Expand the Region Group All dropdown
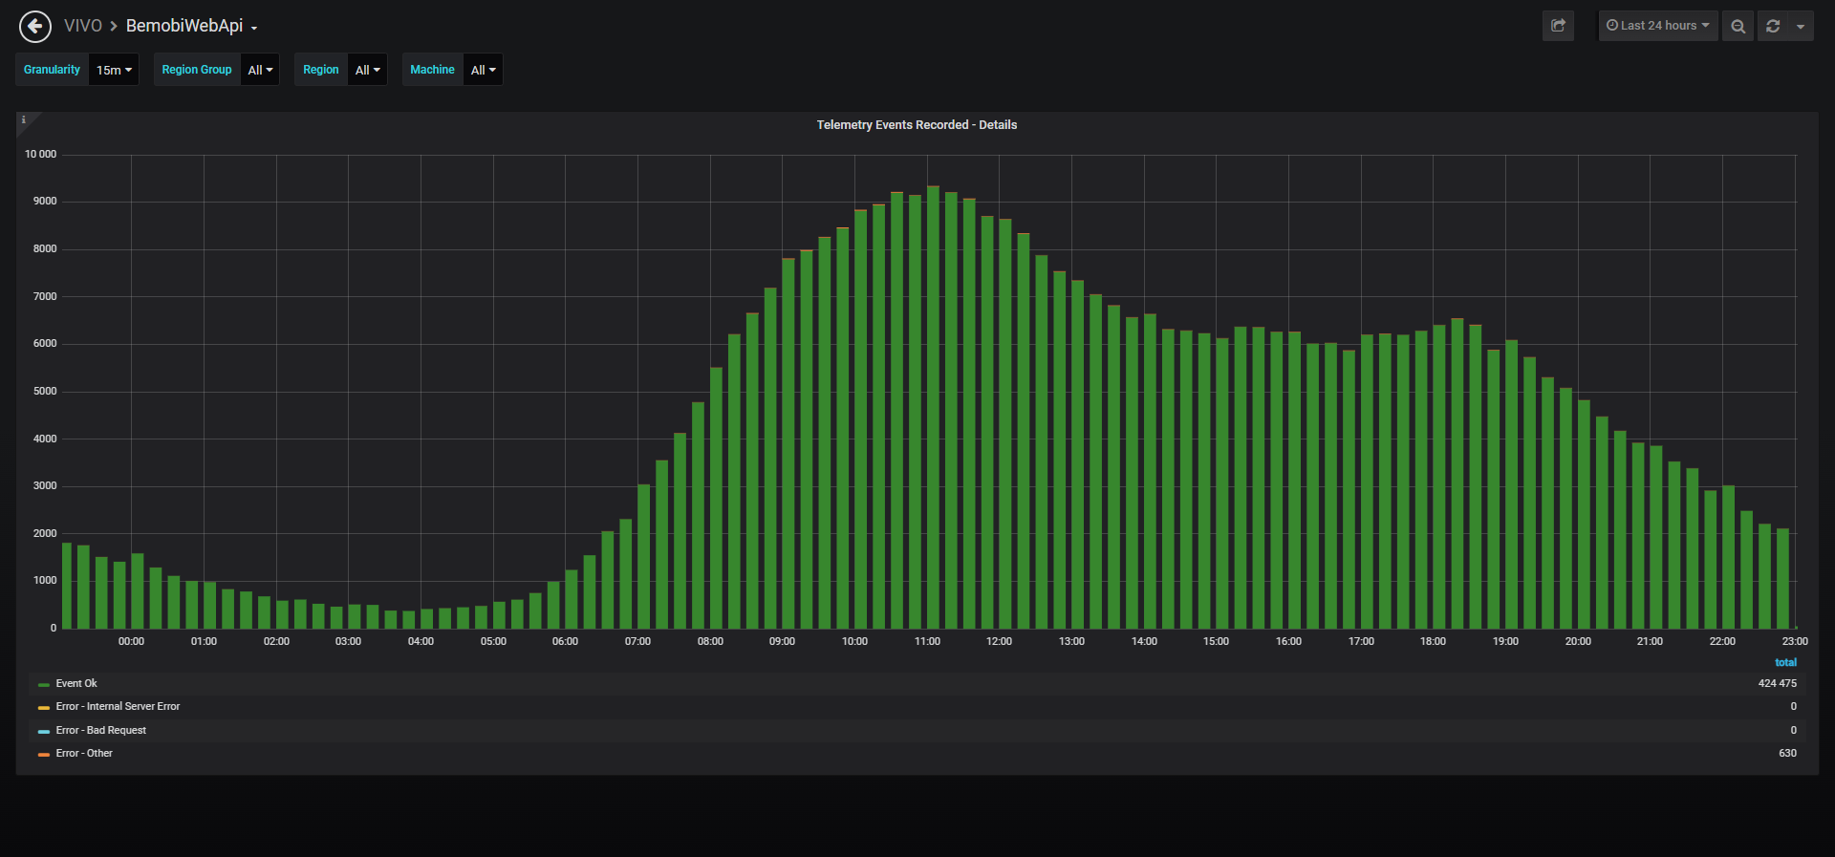Screen dimensions: 1835x857 point(260,70)
